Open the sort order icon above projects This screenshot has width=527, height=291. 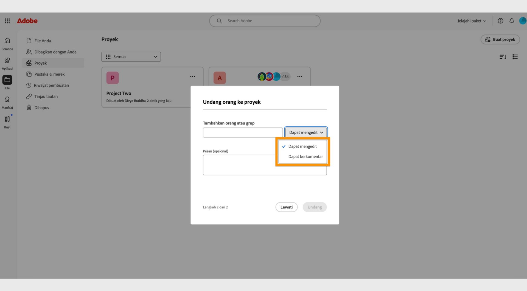click(x=503, y=57)
